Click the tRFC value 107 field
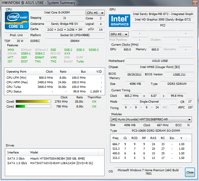 pyautogui.click(x=190, y=107)
